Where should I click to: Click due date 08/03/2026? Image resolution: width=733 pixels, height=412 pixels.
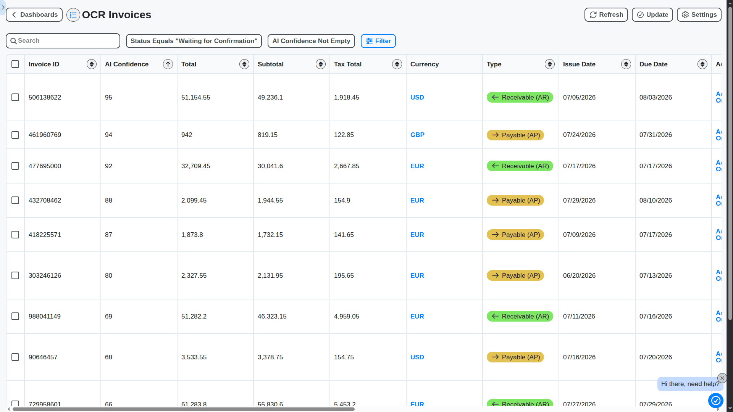click(656, 97)
